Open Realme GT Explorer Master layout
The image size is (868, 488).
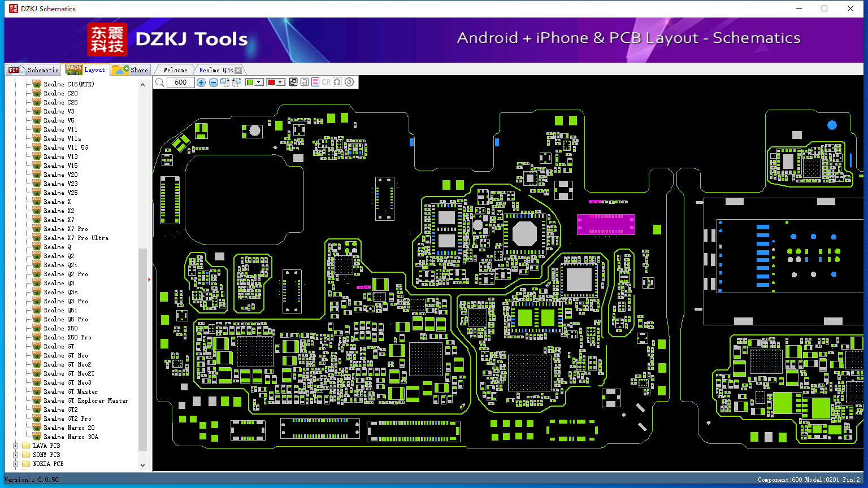(86, 400)
